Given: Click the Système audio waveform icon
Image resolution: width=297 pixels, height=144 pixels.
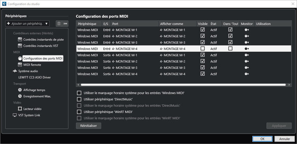Looking at the screenshot, I should (15, 71).
